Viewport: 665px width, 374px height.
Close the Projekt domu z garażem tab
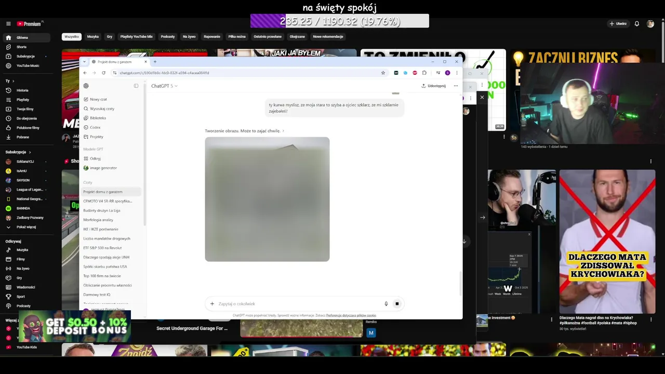coord(145,62)
